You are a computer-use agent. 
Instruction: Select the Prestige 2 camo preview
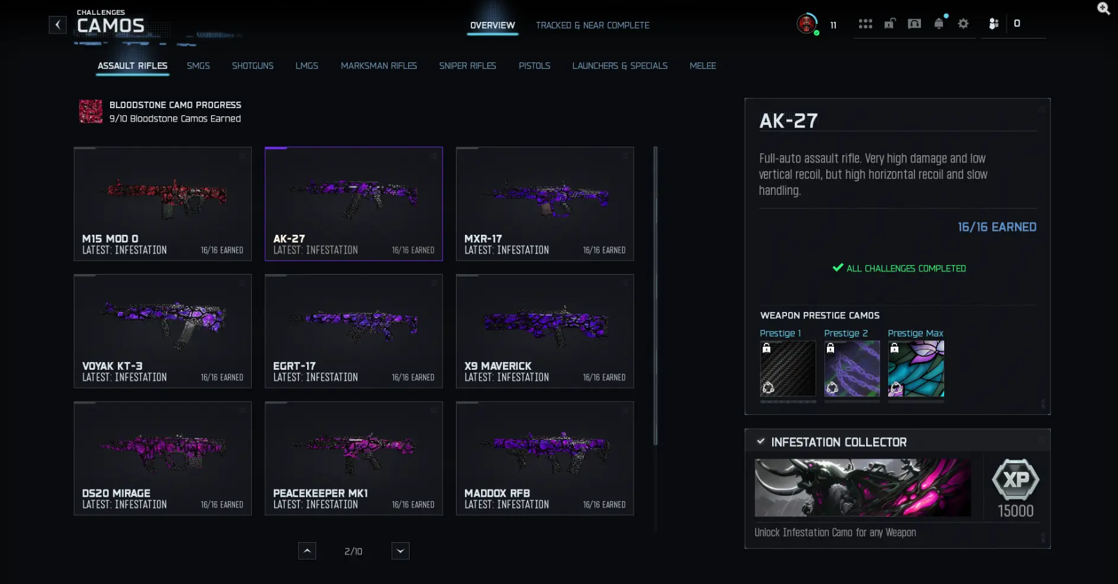point(851,369)
